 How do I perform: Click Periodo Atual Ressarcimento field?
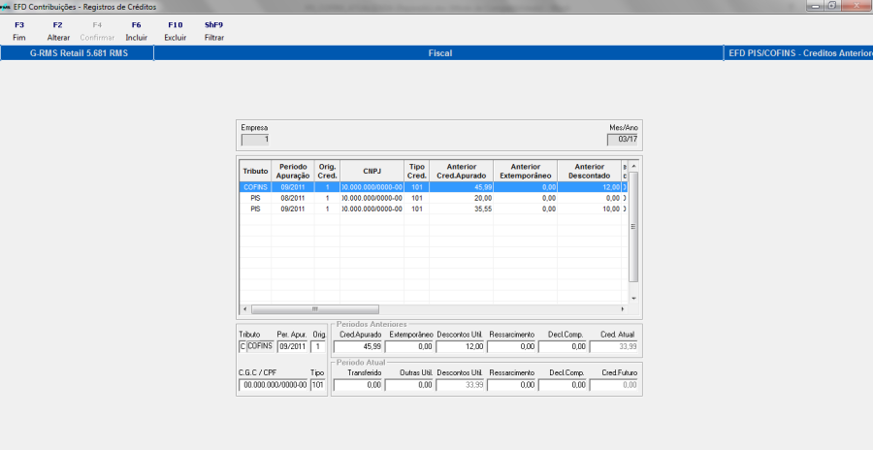[x=511, y=385]
